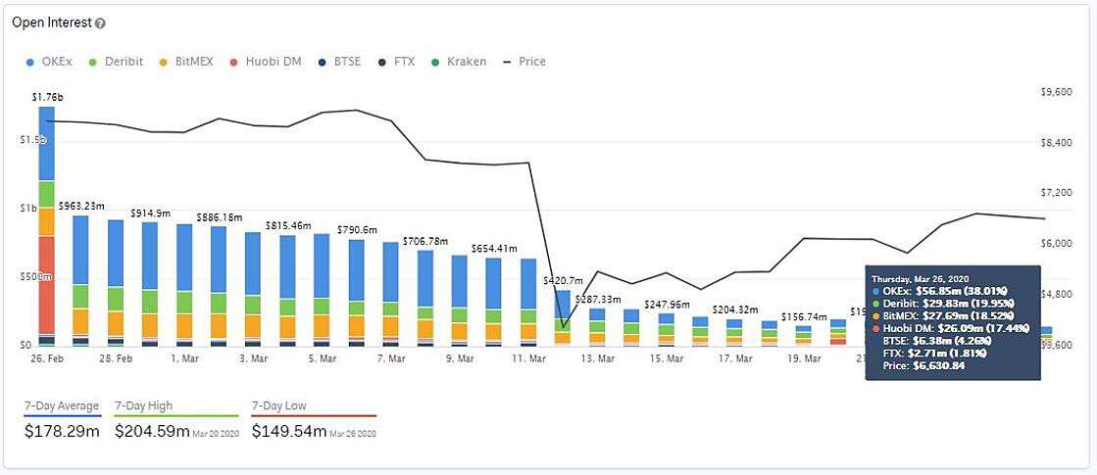This screenshot has width=1097, height=475.
Task: Select the $815.46m bar label
Action: click(287, 226)
